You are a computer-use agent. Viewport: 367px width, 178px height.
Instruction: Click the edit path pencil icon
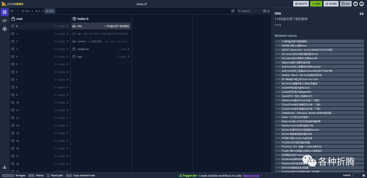tap(233, 11)
